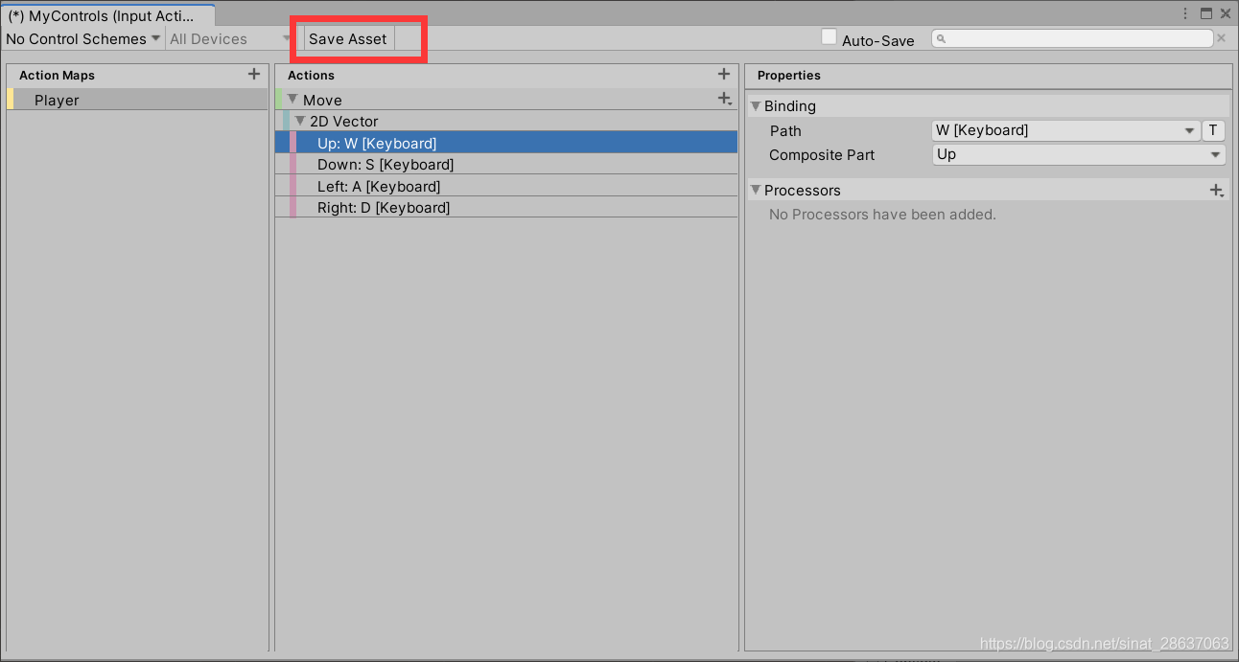Collapse the Binding properties section
The image size is (1239, 662).
756,105
